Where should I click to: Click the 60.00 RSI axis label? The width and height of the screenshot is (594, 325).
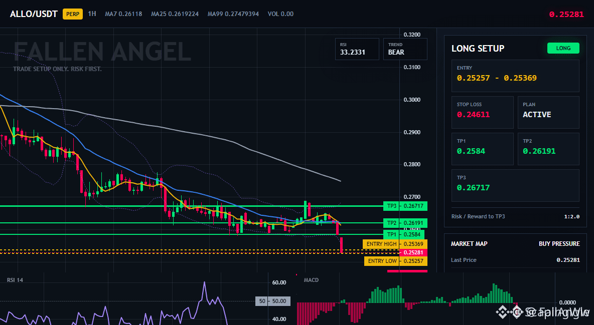(279, 282)
